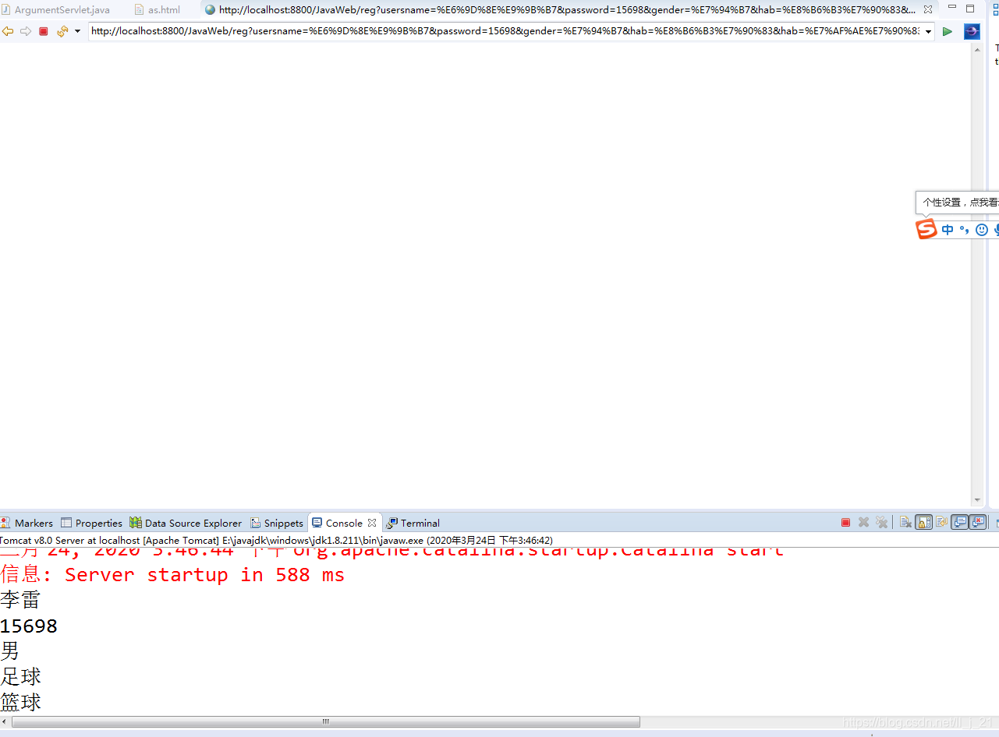Open Sogou emoji panel
Viewport: 999px width, 737px height.
pos(982,230)
